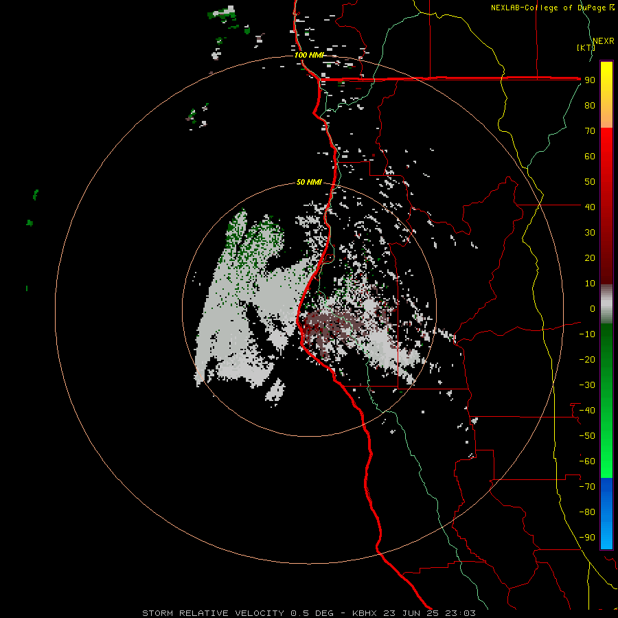The width and height of the screenshot is (618, 618).
Task: Click the [KT] units label
Action: (x=586, y=47)
